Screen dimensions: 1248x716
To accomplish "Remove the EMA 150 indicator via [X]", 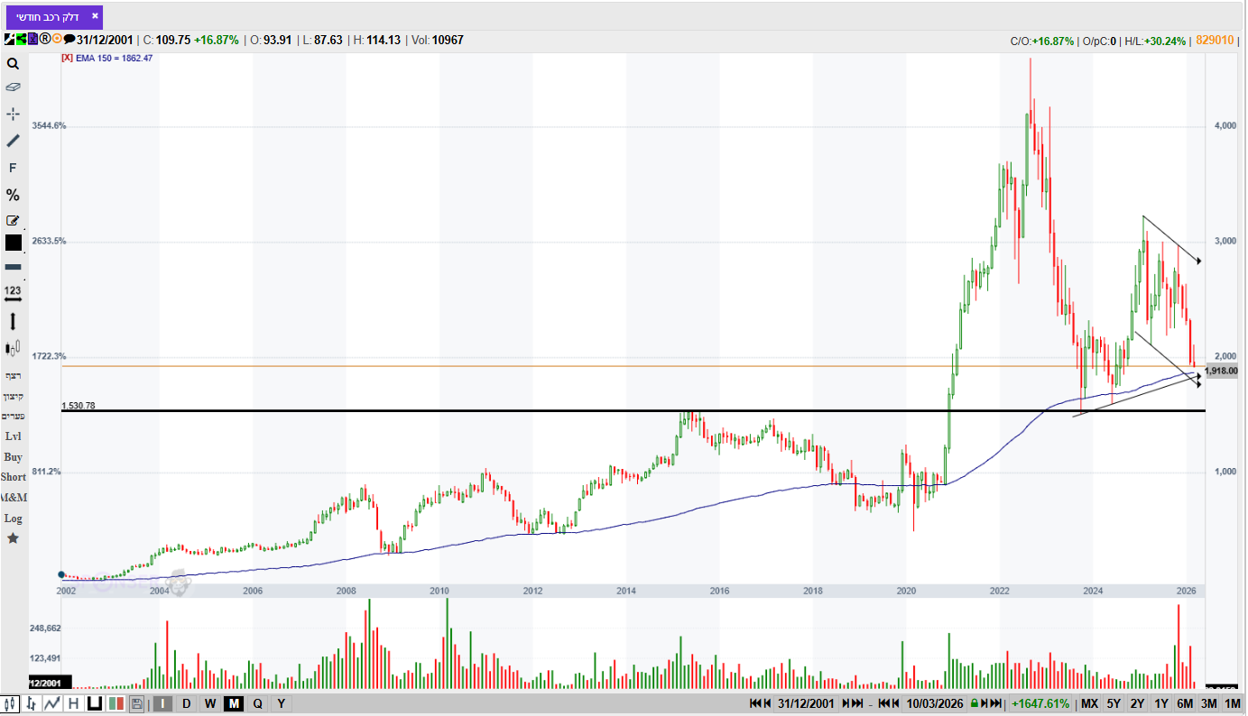I will click(67, 58).
